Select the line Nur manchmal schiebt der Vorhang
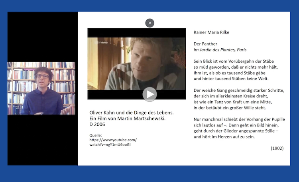The width and height of the screenshot is (299, 182). [239, 119]
